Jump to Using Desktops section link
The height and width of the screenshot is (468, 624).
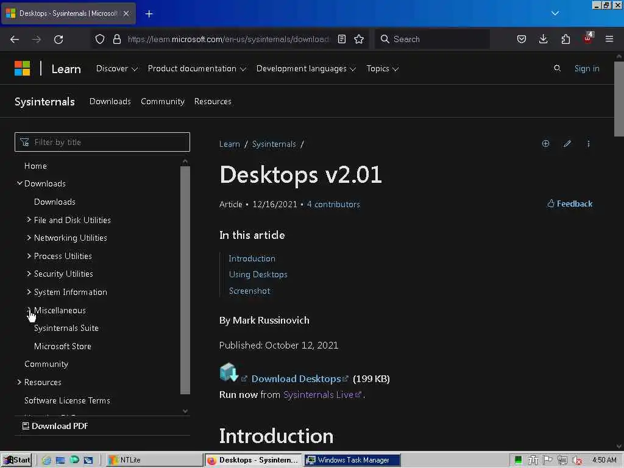click(x=258, y=275)
